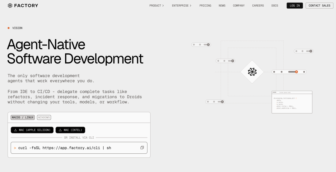The width and height of the screenshot is (336, 172).
Task: Visit the Careers page
Action: click(x=258, y=6)
